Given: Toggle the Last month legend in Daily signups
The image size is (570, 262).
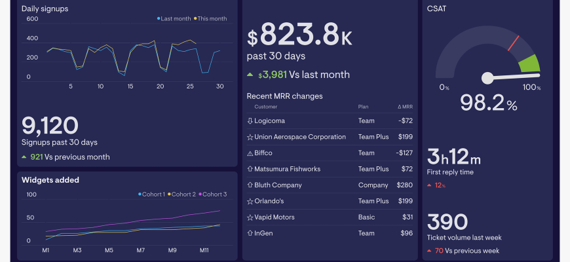Looking at the screenshot, I should (x=174, y=19).
